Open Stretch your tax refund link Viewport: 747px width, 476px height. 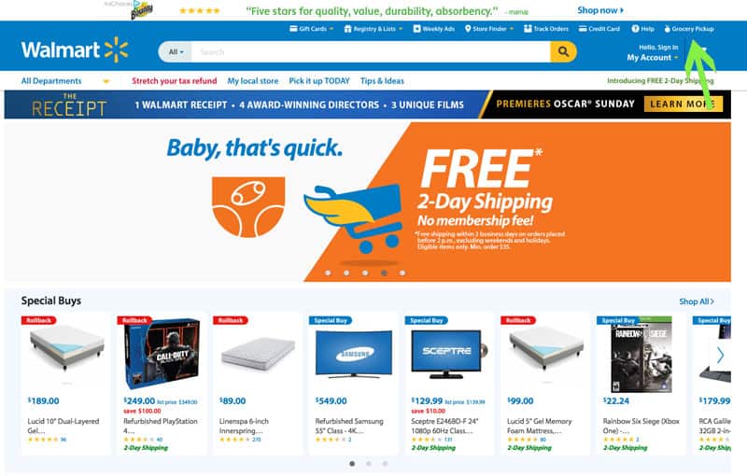[175, 81]
